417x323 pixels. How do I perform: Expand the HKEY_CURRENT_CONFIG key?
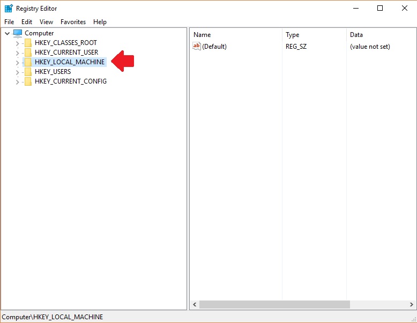click(x=17, y=81)
